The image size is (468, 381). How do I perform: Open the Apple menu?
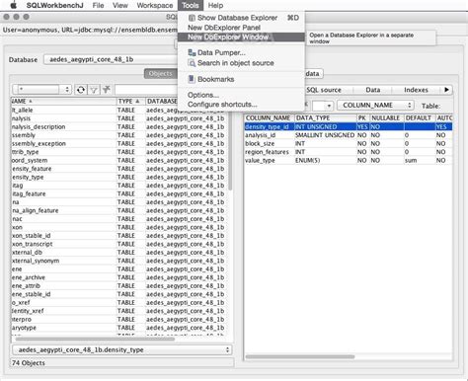[x=14, y=5]
